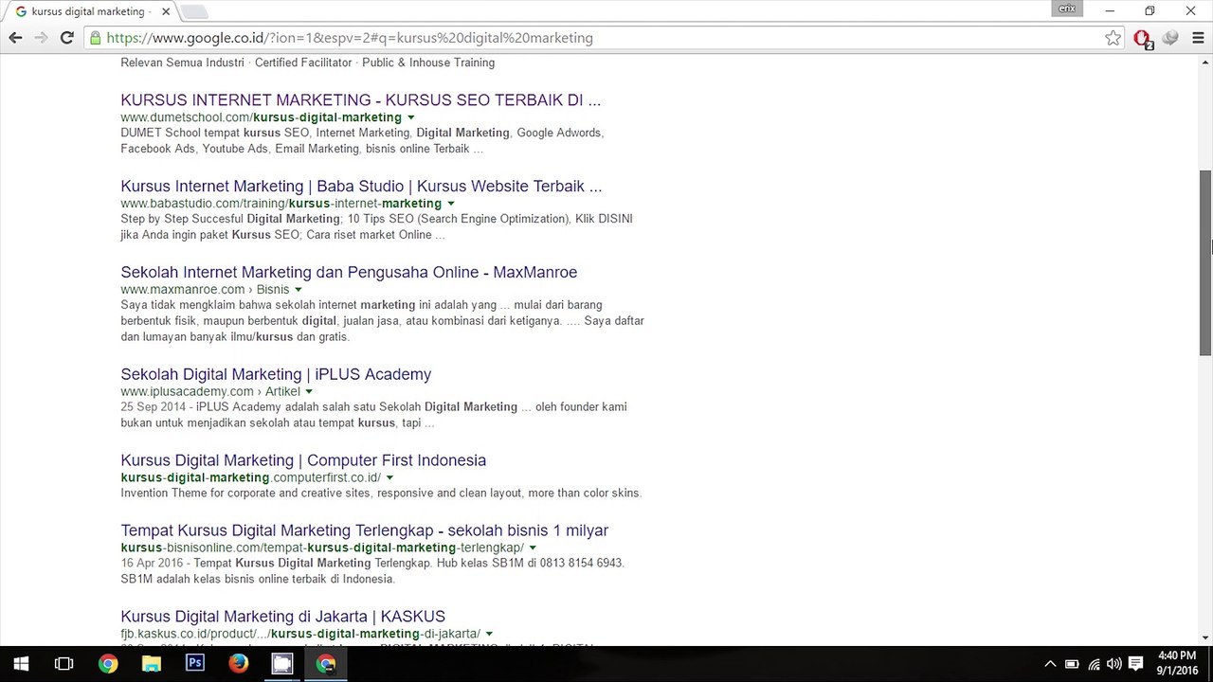Open the red stop-hand ad blocker extension
Image resolution: width=1213 pixels, height=682 pixels.
(x=1143, y=39)
